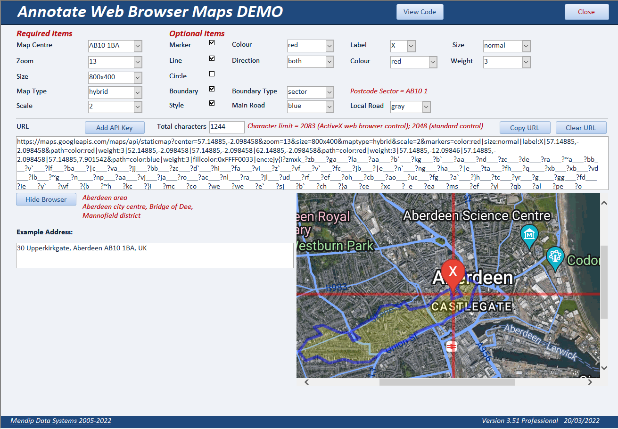Open the line Weight dropdown
This screenshot has width=618, height=429.
[x=526, y=62]
